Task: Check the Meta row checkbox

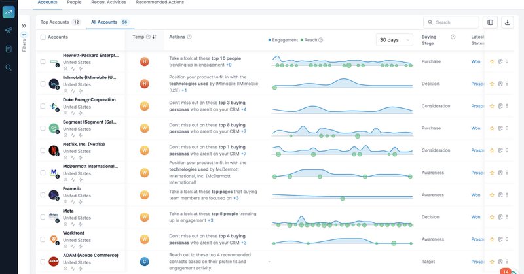Action: tap(43, 217)
